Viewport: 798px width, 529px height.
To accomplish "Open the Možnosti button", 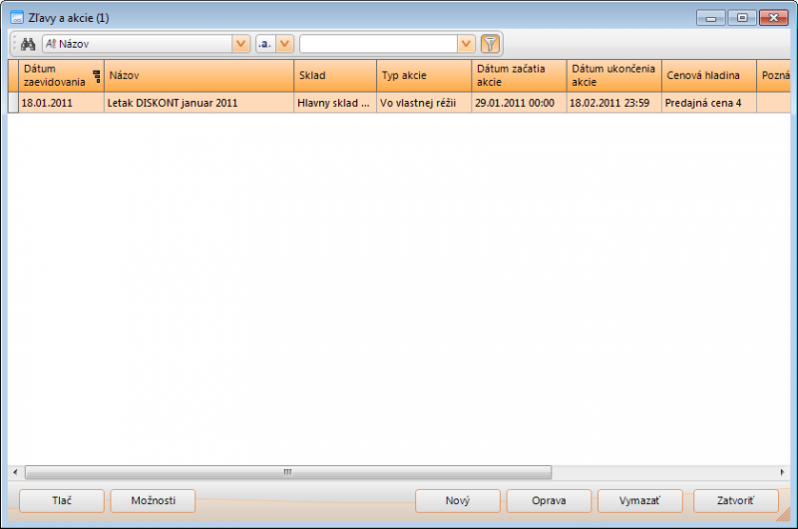I will 153,501.
